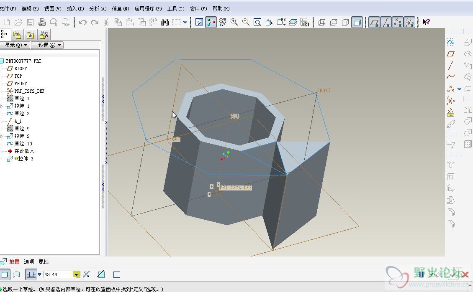Cancel the extrude feature with red X
This screenshot has width=473, height=292.
coord(465,274)
